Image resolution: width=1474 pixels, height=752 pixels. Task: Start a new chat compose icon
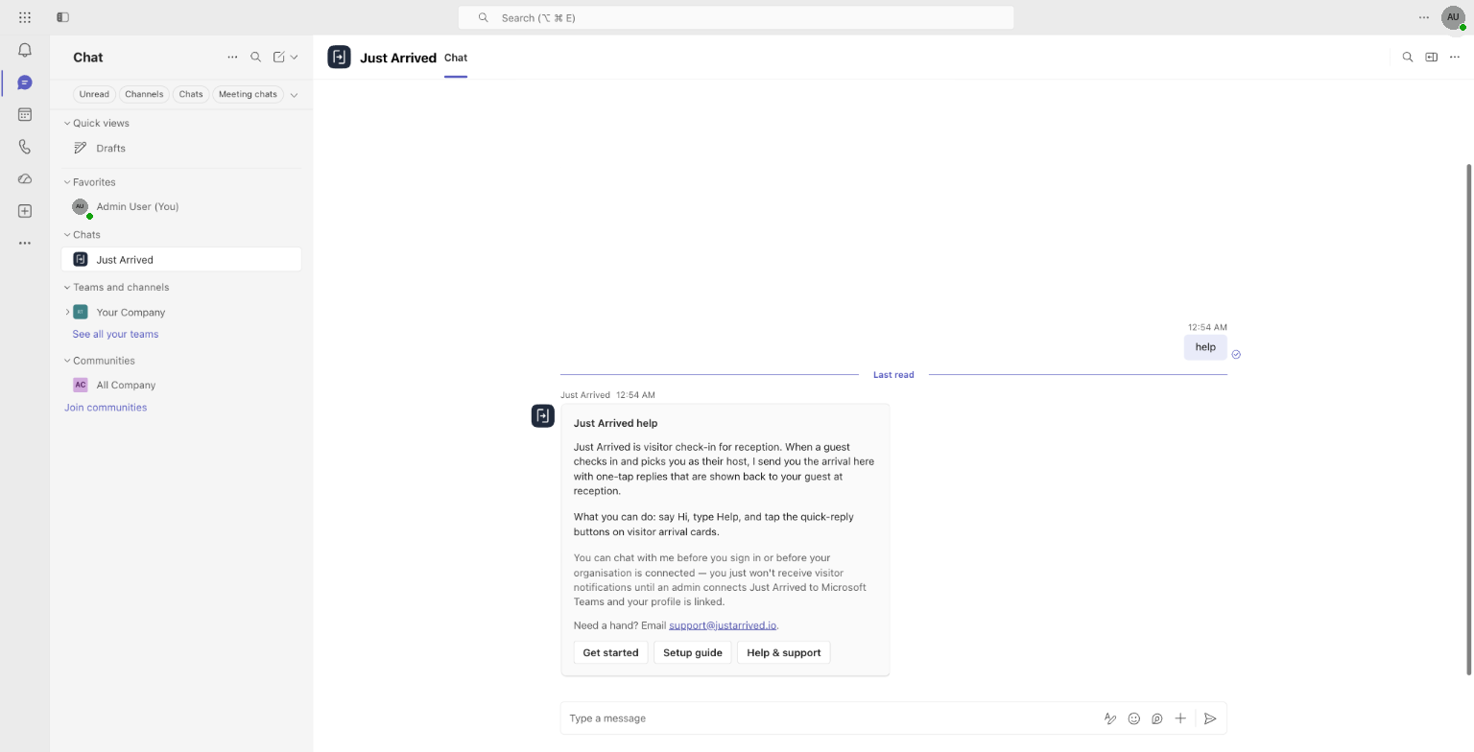click(279, 58)
